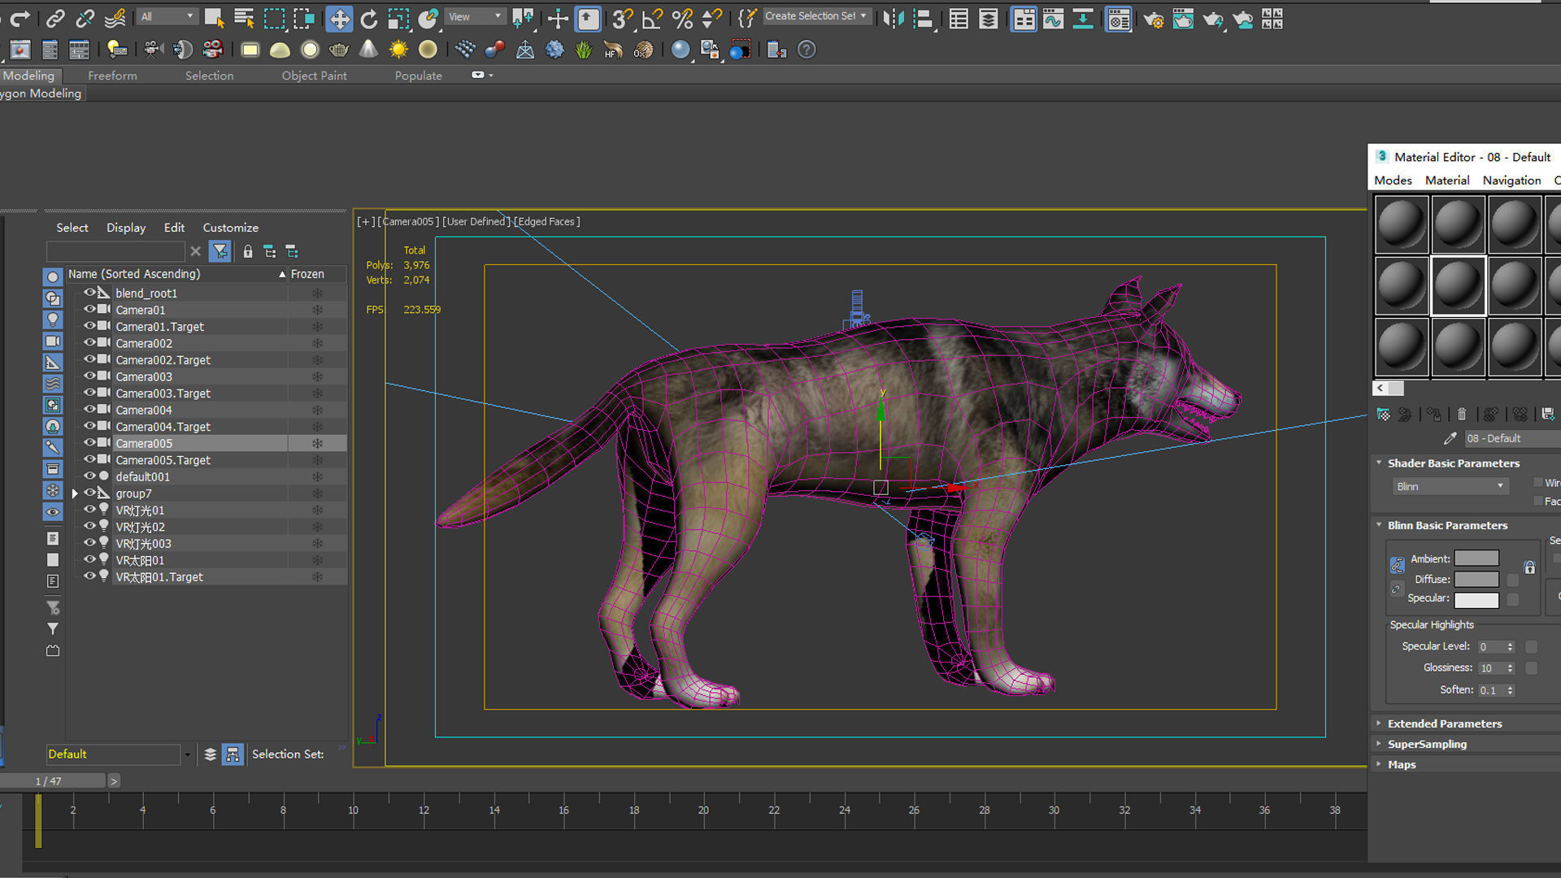Activate the Select and Rotate tool
Viewport: 1561px width, 878px height.
click(x=368, y=18)
